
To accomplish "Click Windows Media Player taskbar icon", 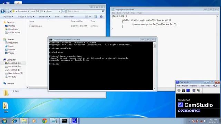I will coord(34,121).
